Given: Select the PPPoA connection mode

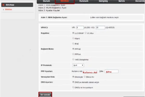Looking at the screenshot, I should 73,54.
